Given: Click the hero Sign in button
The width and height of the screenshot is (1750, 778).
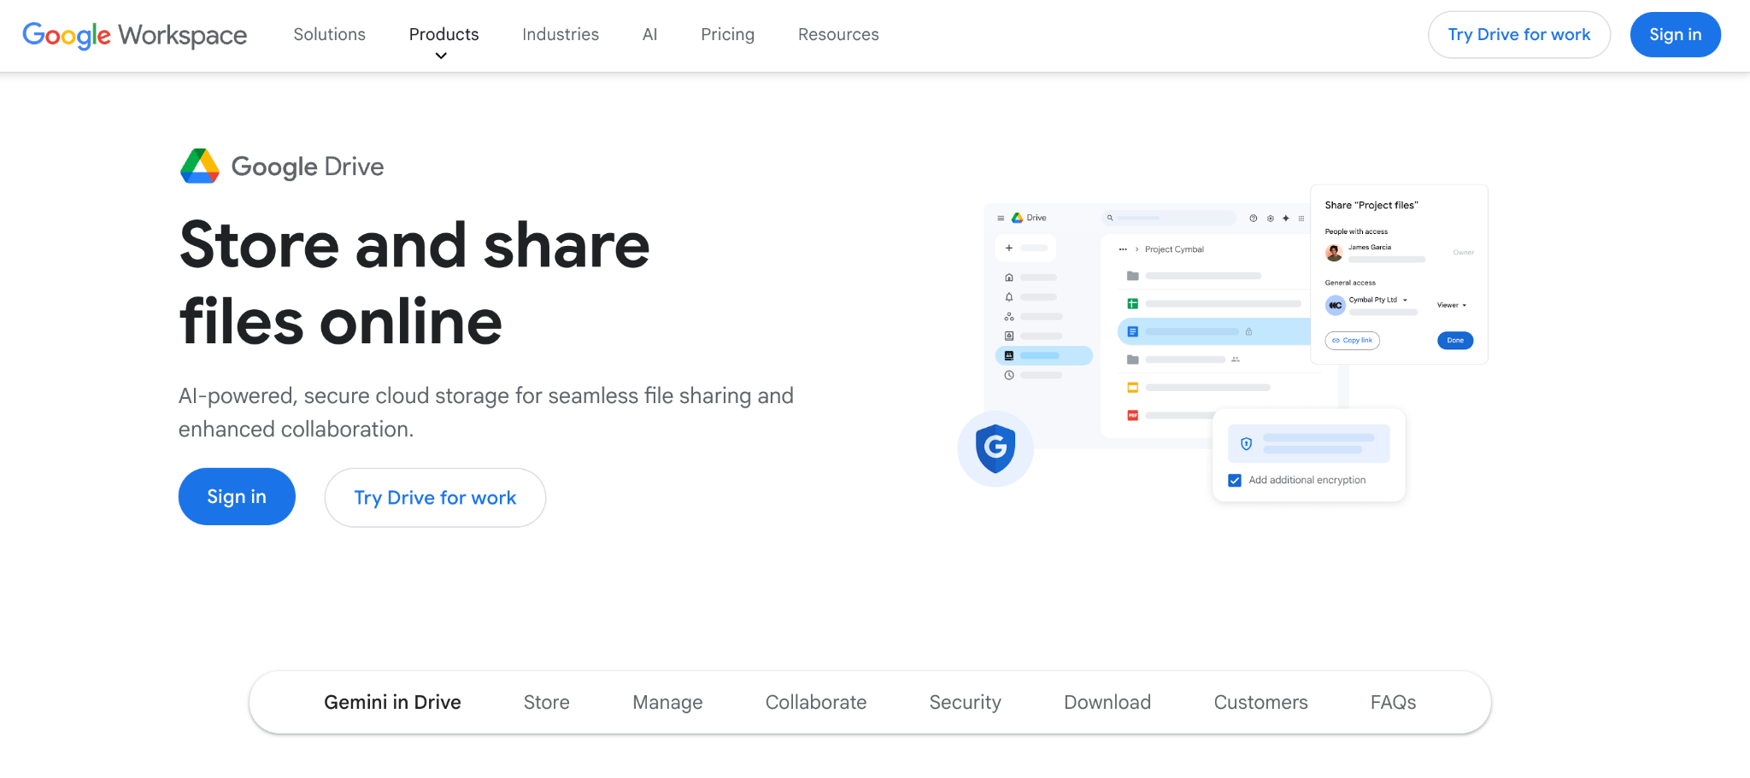Looking at the screenshot, I should pos(237,496).
